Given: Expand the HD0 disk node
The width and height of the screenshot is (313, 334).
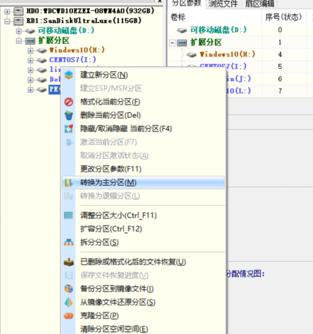Looking at the screenshot, I should coord(7,11).
